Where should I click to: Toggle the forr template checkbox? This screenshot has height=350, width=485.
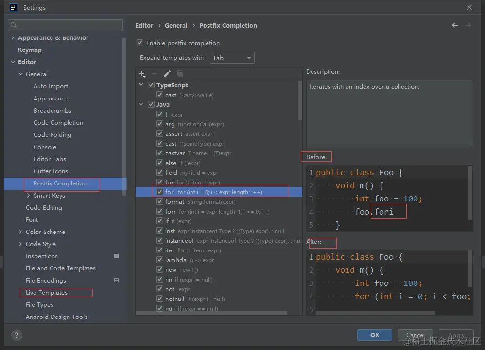point(159,211)
